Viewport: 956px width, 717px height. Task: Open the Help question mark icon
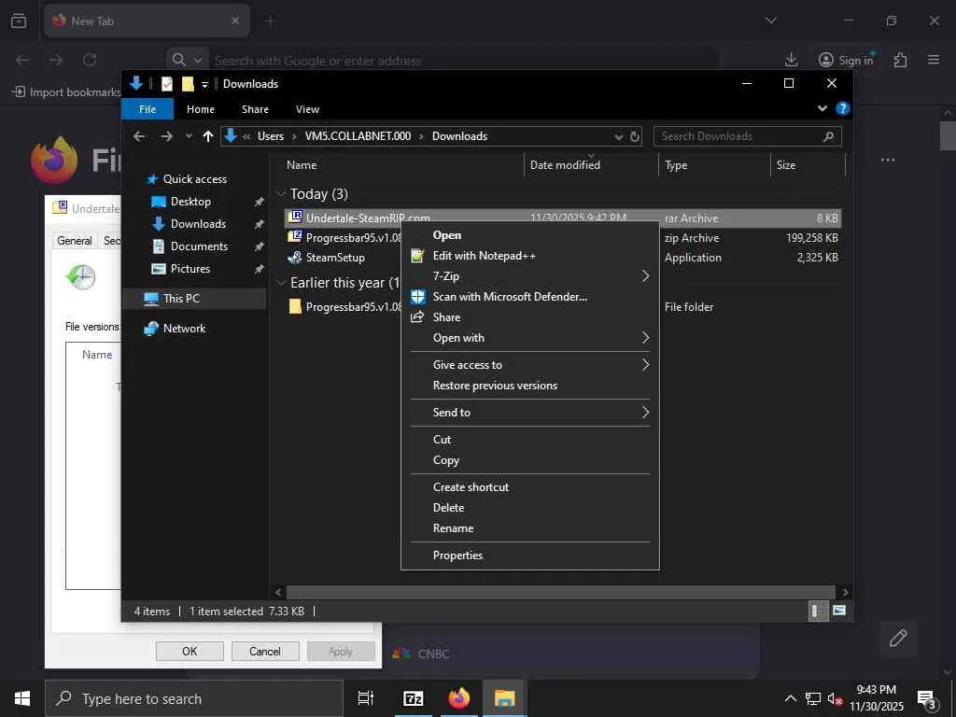coord(843,108)
